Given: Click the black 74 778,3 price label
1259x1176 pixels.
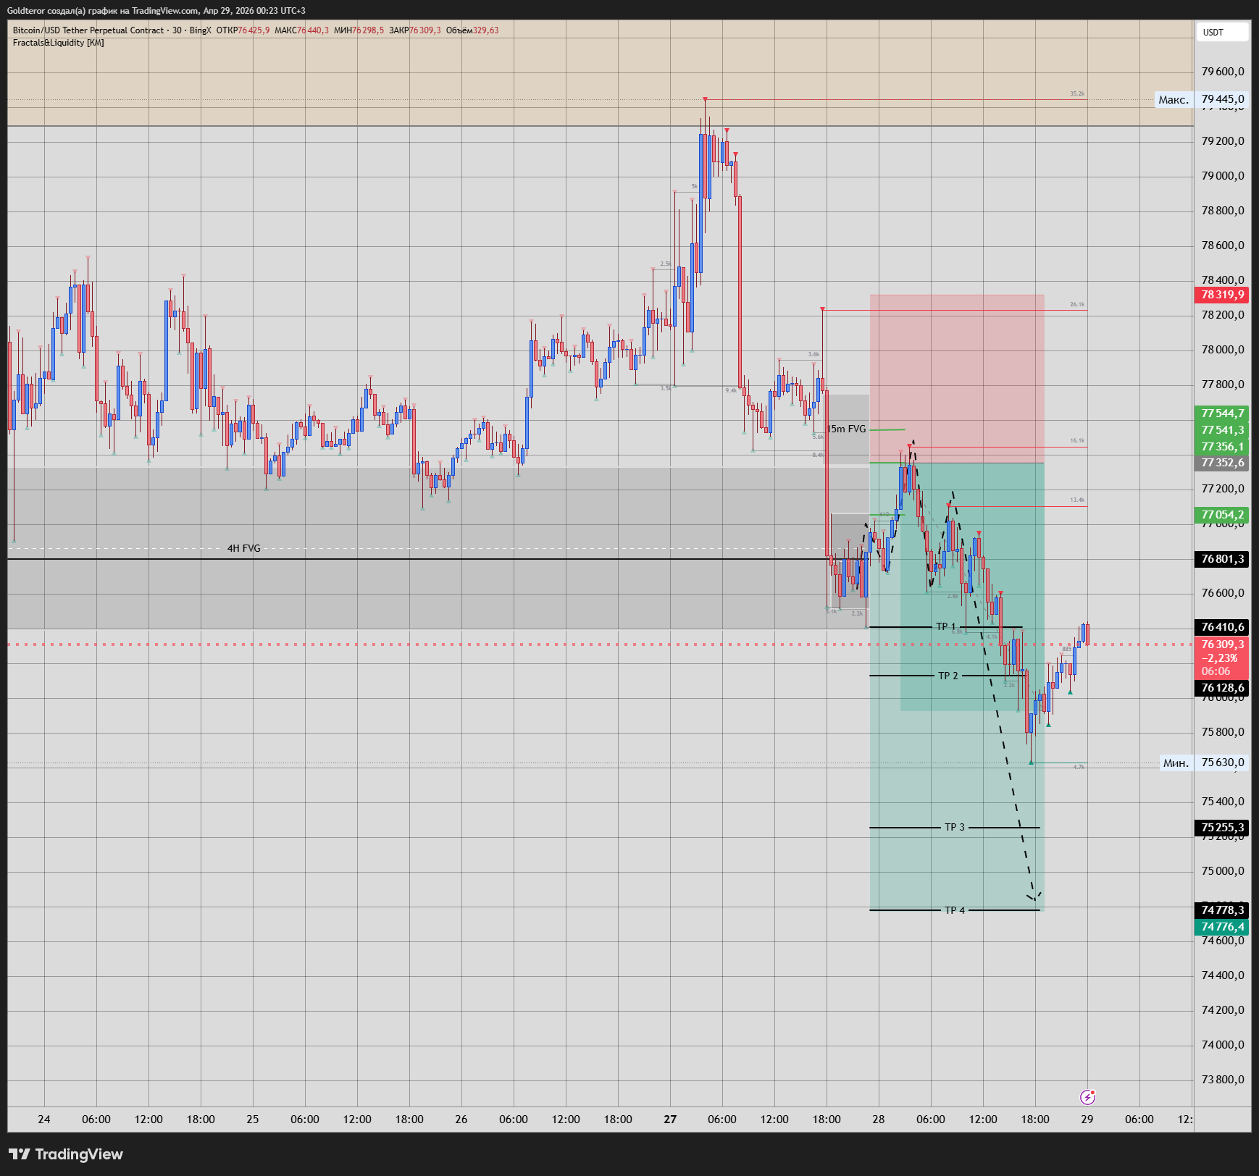Looking at the screenshot, I should pyautogui.click(x=1221, y=910).
